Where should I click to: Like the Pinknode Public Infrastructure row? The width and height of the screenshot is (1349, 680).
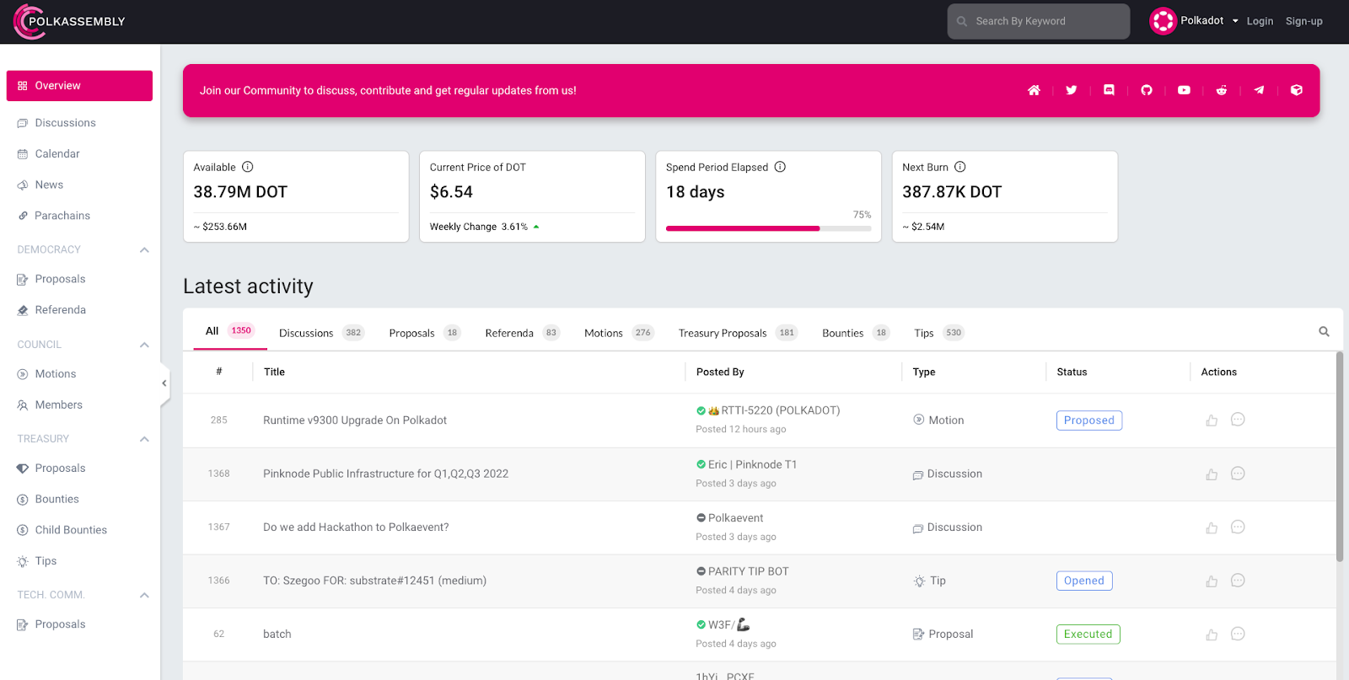point(1212,474)
